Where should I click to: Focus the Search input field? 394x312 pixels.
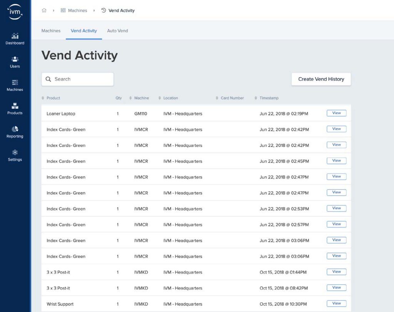tap(82, 79)
